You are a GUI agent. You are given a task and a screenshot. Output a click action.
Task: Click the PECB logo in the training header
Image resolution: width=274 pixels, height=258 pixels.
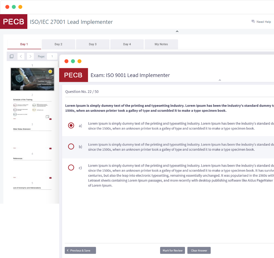[14, 22]
